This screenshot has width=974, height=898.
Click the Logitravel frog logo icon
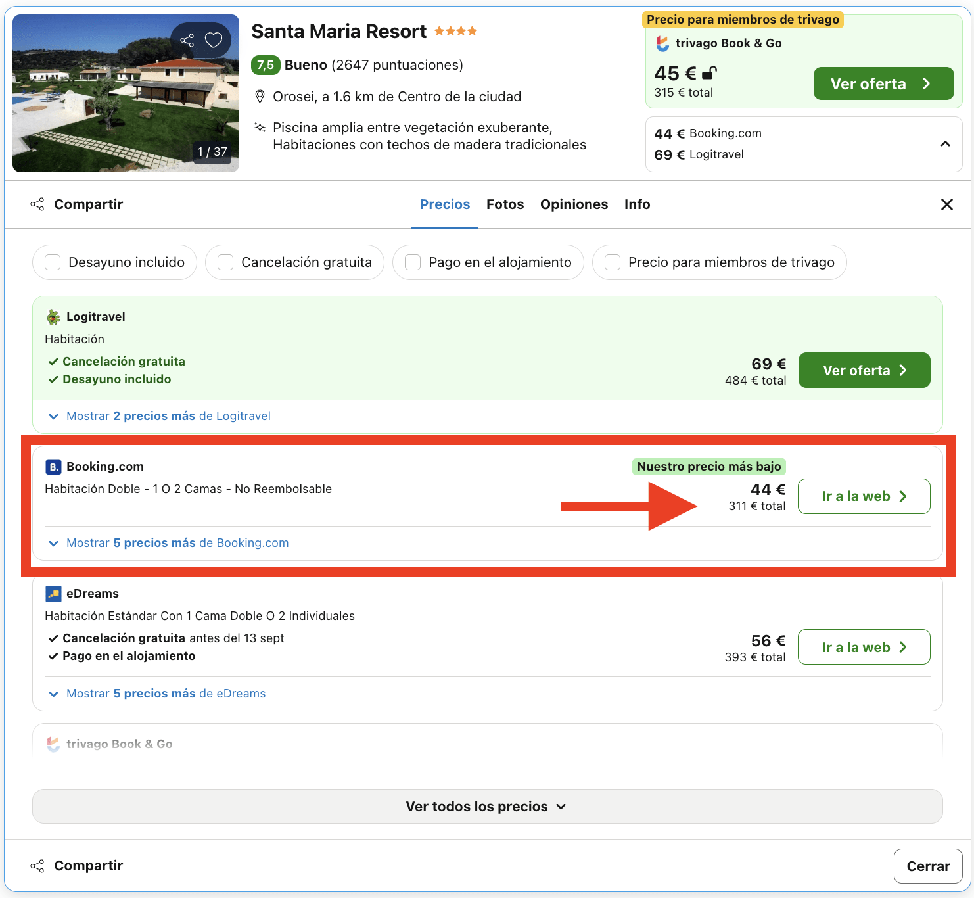coord(53,316)
